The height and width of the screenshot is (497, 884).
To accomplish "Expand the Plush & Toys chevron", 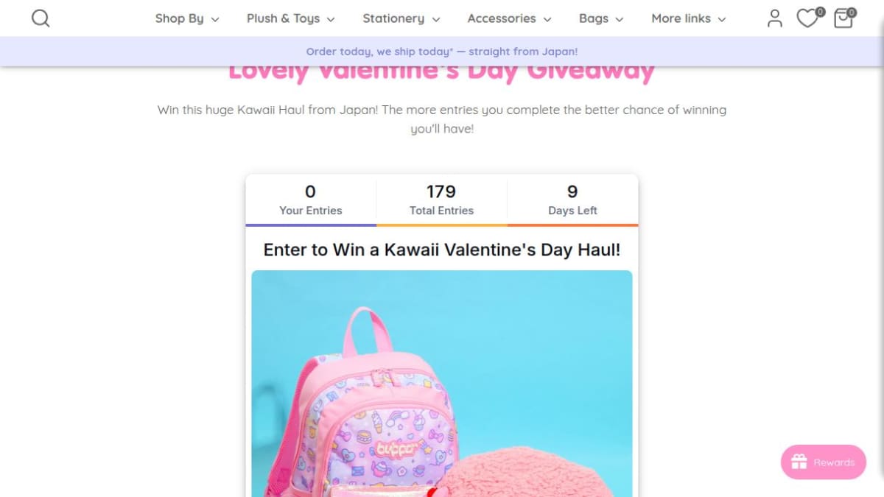I will (x=331, y=19).
